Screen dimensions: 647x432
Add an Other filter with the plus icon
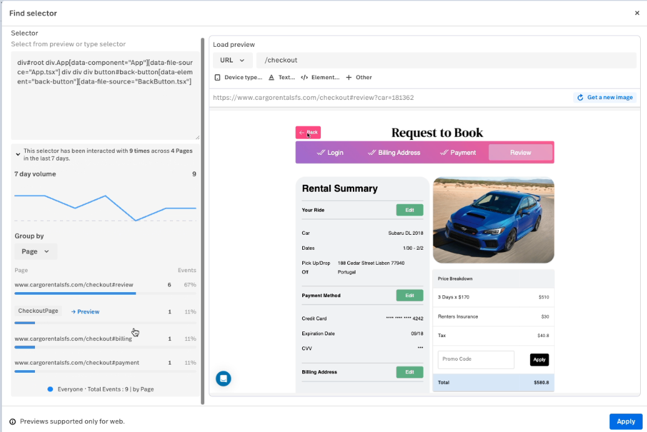coord(350,77)
